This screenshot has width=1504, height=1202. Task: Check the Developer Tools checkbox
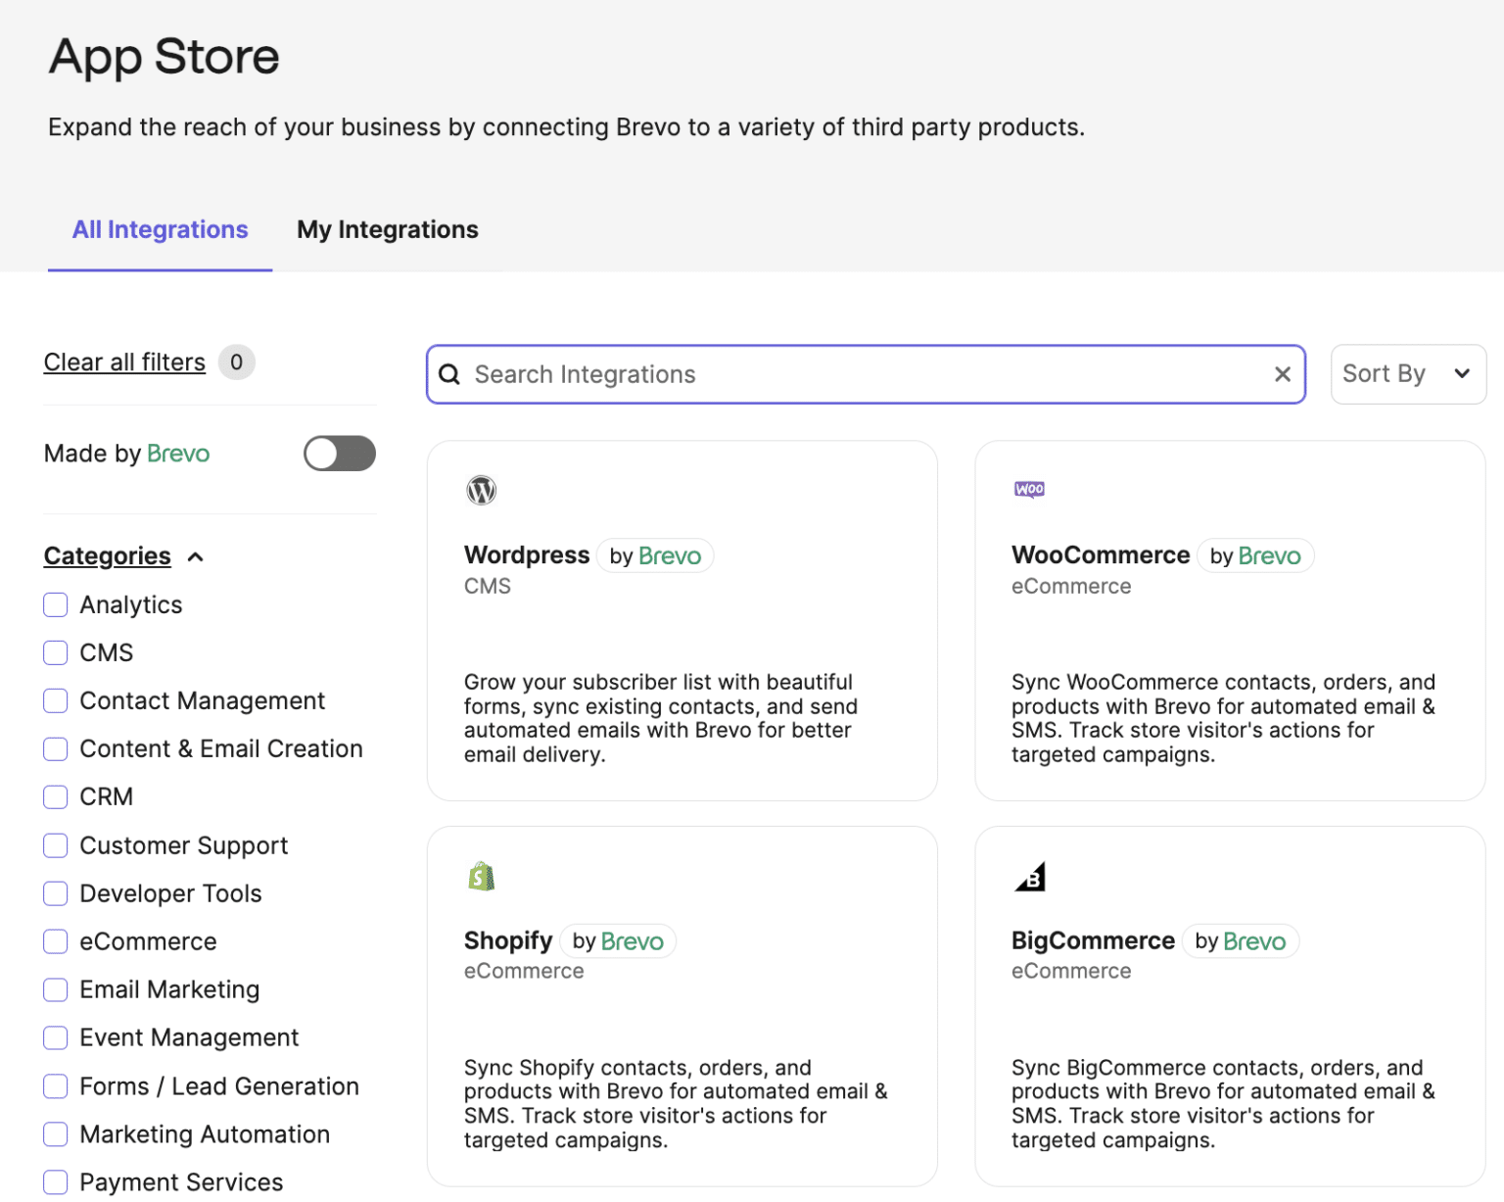point(56,893)
